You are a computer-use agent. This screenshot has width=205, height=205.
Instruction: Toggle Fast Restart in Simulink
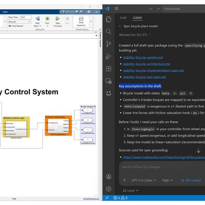tap(16, 26)
